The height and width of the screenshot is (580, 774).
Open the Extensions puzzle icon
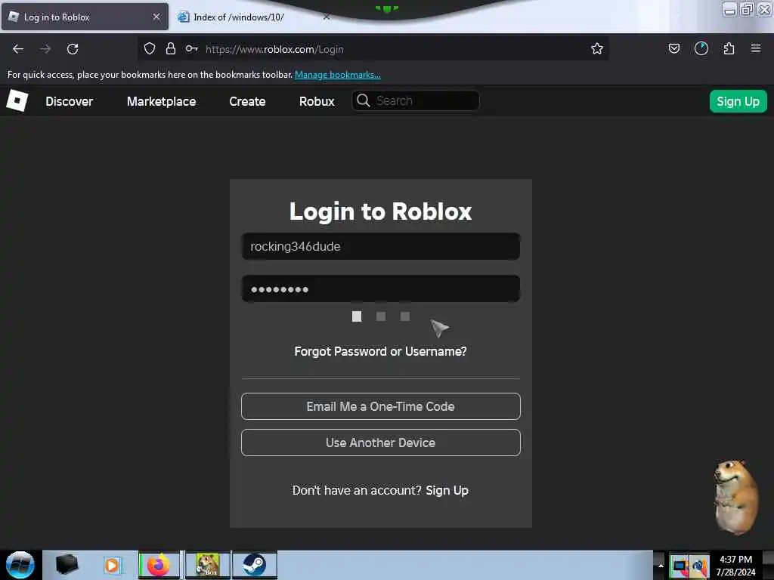(729, 48)
